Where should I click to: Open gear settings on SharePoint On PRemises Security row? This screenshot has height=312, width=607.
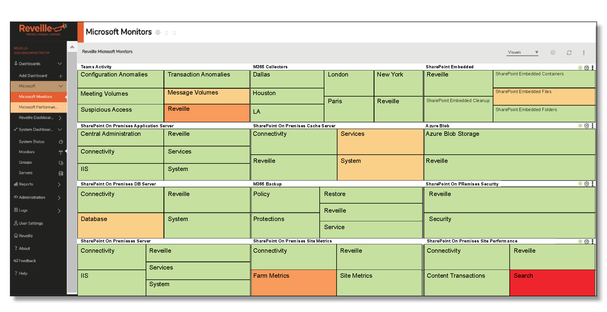click(587, 183)
